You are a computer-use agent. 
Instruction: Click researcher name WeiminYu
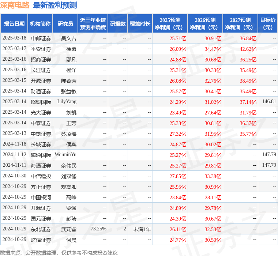point(65,155)
